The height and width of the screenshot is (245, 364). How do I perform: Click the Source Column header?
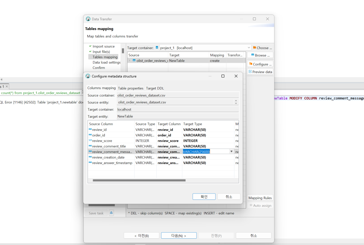pyautogui.click(x=111, y=124)
